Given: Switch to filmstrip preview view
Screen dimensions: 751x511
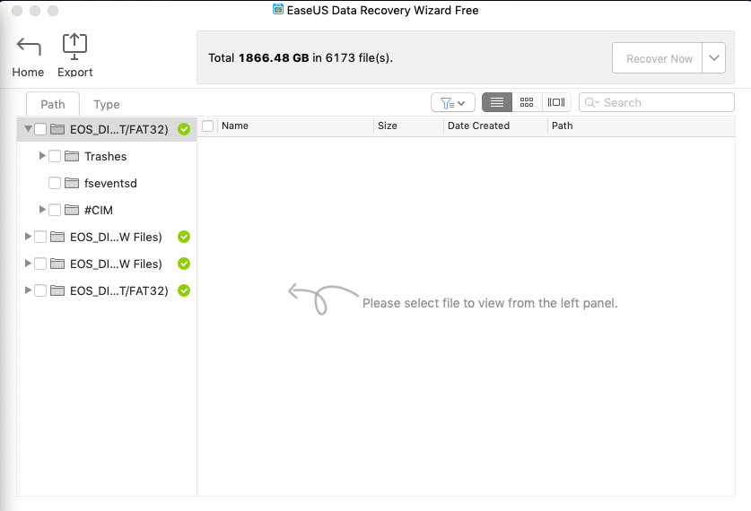Looking at the screenshot, I should point(556,102).
